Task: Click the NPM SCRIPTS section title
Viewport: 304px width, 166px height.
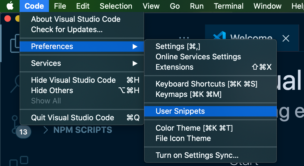Action: click(83, 130)
